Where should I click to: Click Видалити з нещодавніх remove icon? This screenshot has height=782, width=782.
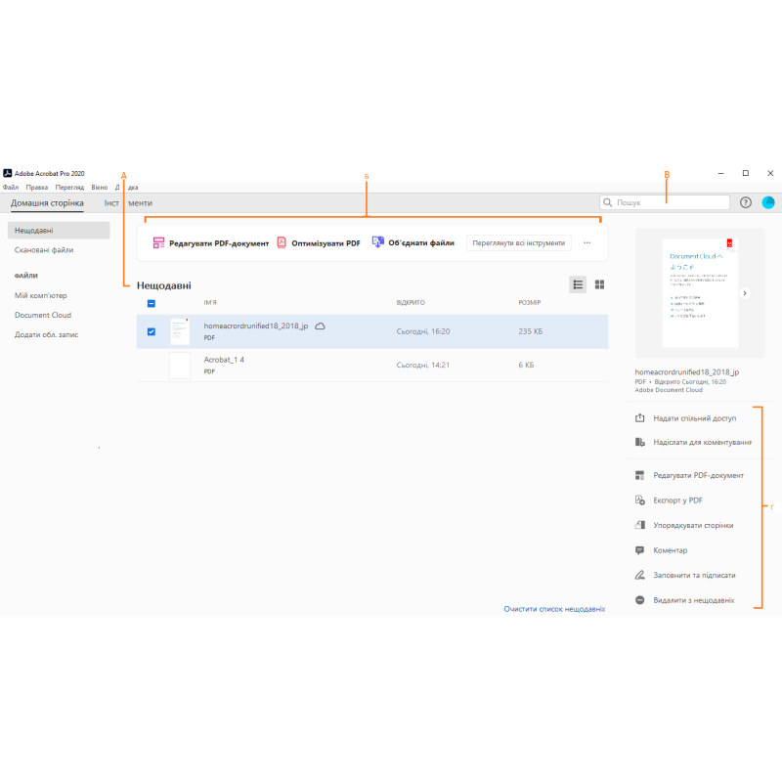click(x=640, y=600)
